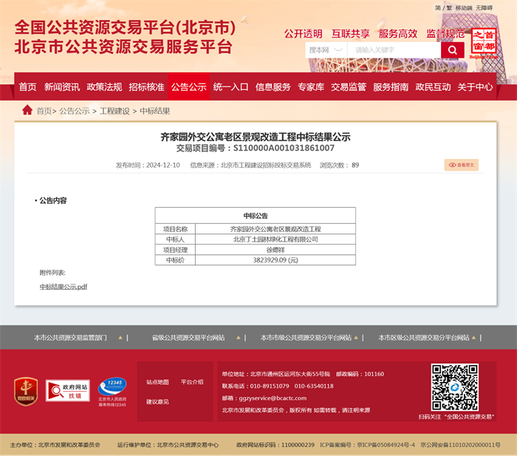The width and height of the screenshot is (517, 456).
Task: Click 中标结果 breadcrumb link
Action: click(x=155, y=111)
